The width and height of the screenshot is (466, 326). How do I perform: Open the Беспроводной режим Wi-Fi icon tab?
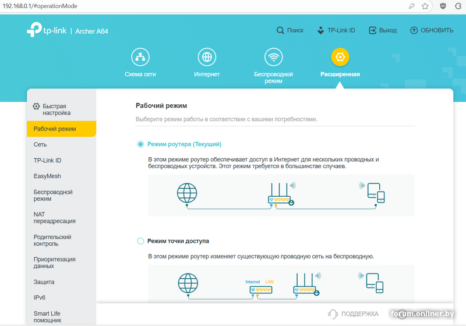tap(273, 57)
